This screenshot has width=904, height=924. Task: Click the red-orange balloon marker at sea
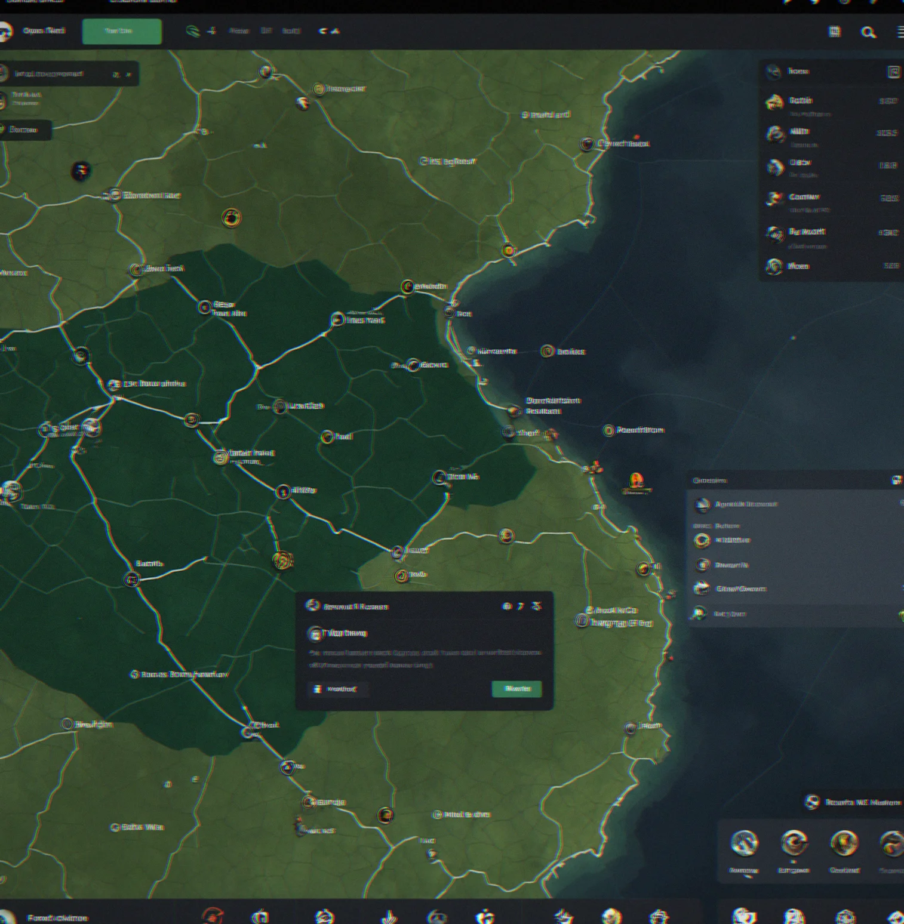click(636, 481)
